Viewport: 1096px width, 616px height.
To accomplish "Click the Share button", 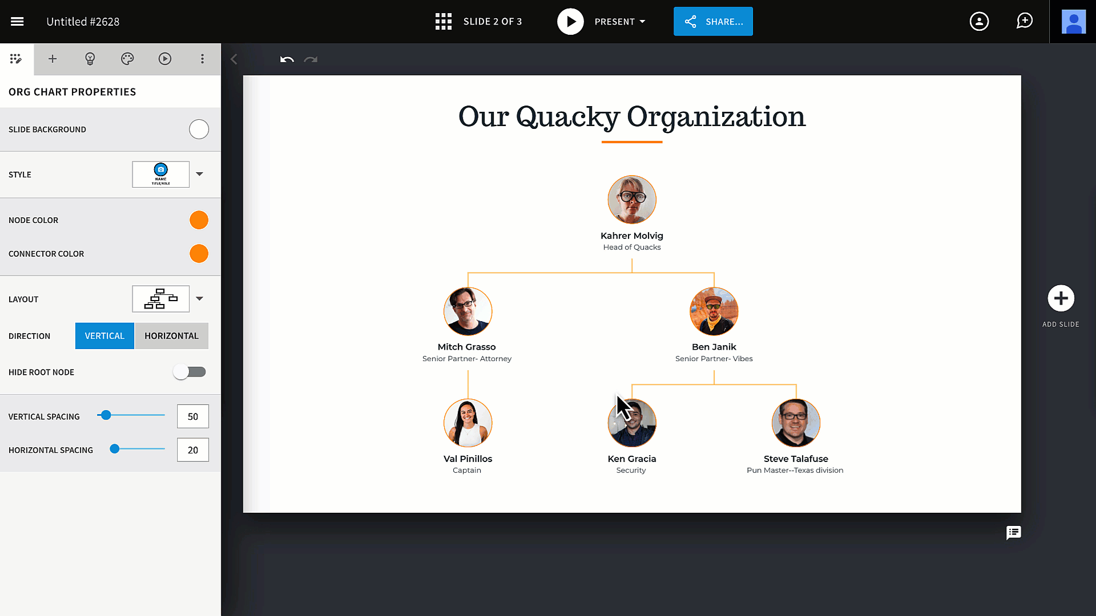I will click(x=713, y=22).
